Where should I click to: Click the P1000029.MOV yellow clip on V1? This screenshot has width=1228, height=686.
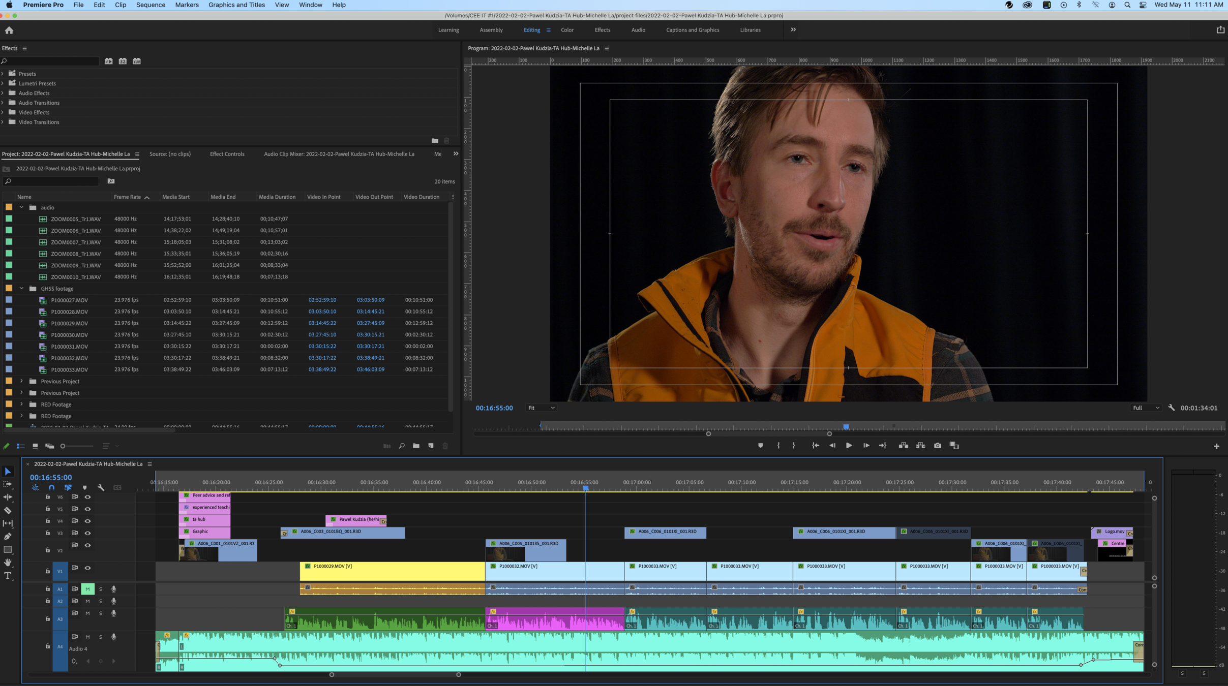(392, 571)
